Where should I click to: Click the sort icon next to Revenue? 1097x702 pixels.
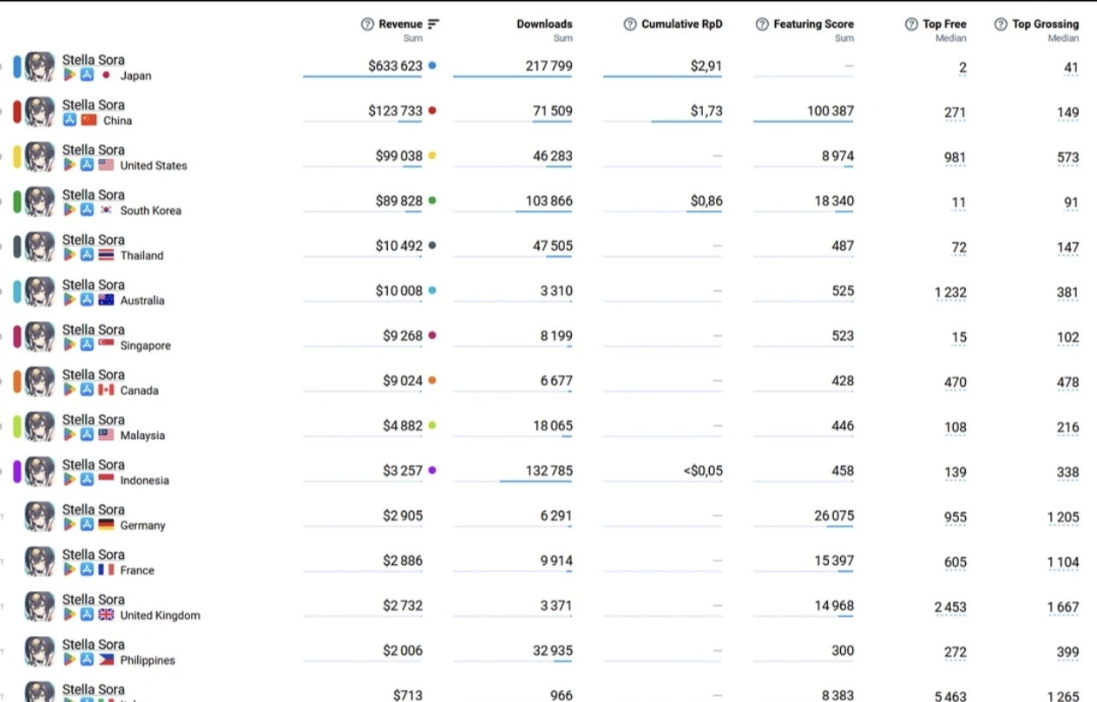[x=434, y=24]
